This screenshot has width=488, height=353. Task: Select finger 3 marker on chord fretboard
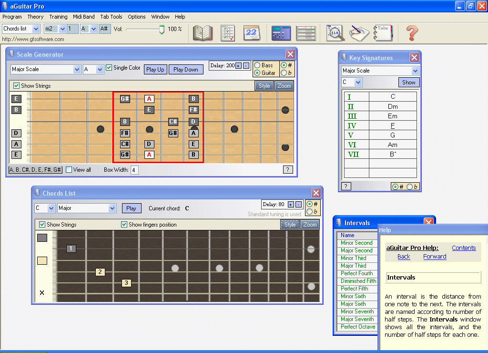coord(126,283)
